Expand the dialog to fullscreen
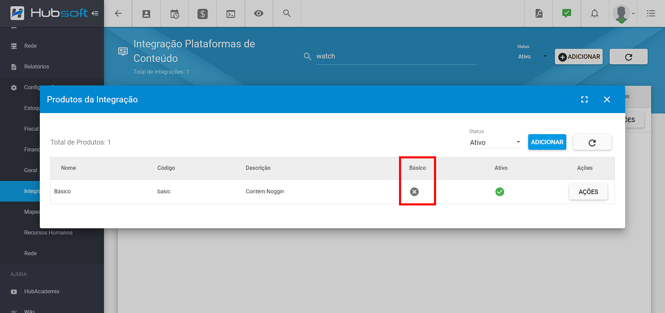The height and width of the screenshot is (313, 665). tap(584, 100)
